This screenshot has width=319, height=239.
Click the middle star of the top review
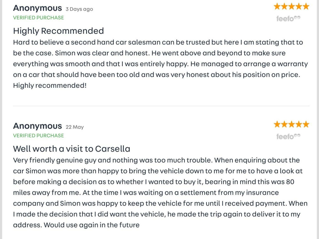click(292, 7)
